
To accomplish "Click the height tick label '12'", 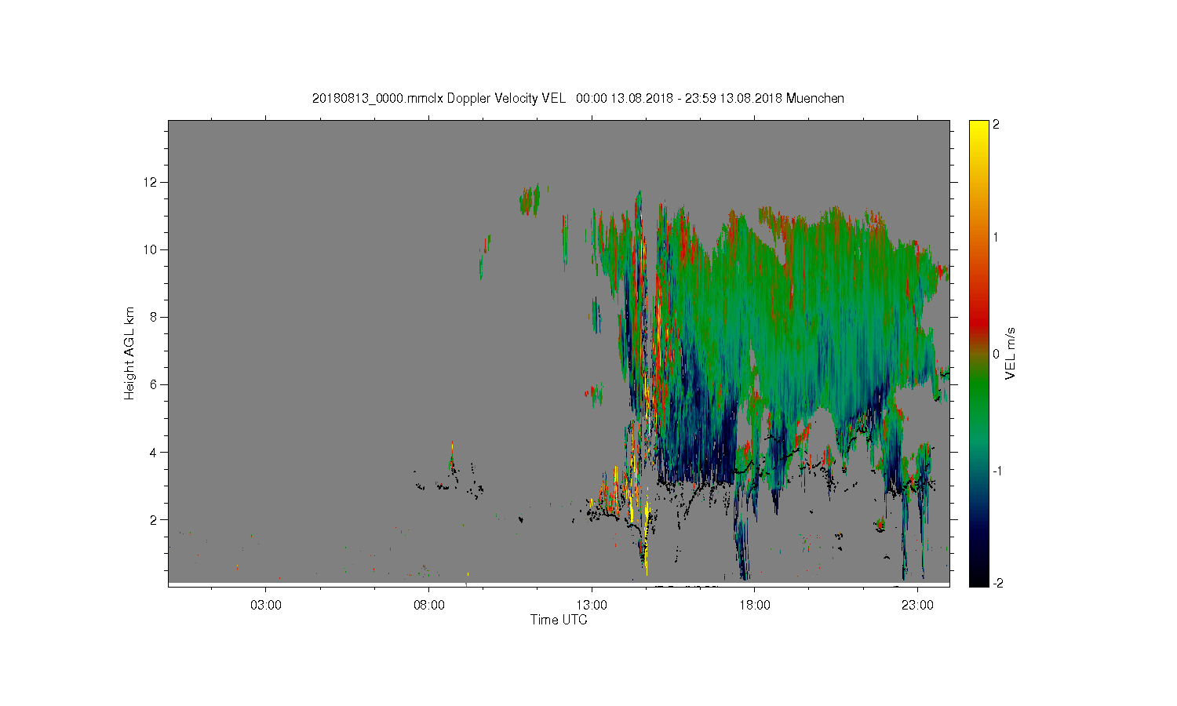I will click(x=152, y=182).
